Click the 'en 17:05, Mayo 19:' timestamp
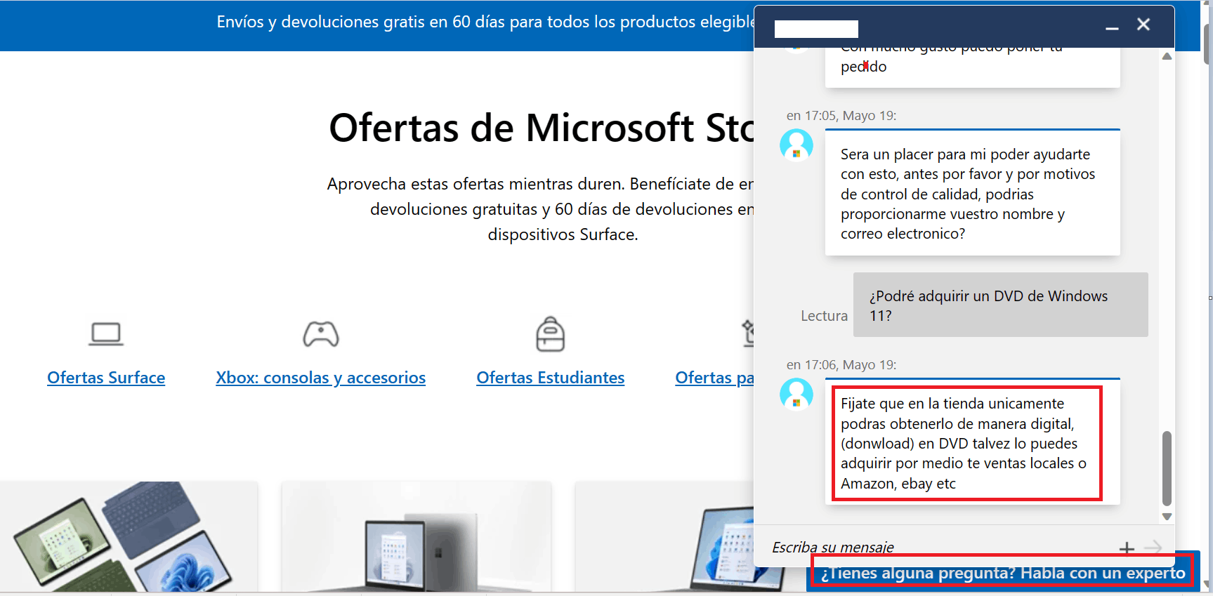Viewport: 1213px width, 596px height. 841,116
